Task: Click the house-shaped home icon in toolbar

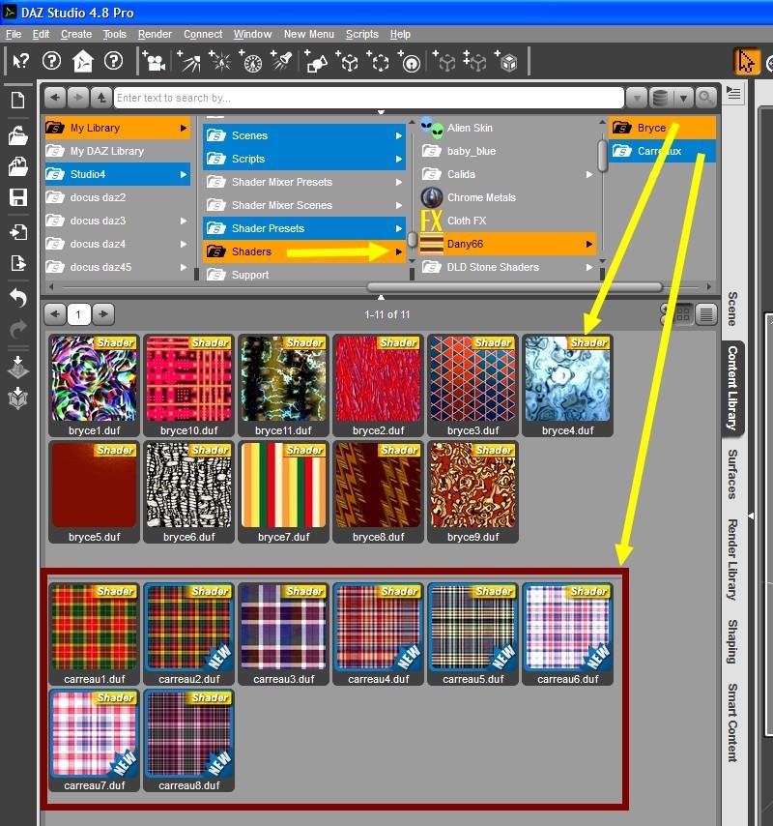Action: point(83,61)
